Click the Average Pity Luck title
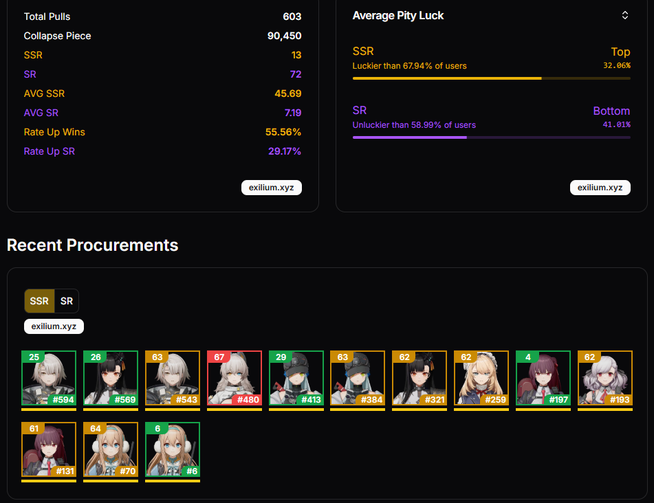The image size is (654, 503). [x=398, y=16]
